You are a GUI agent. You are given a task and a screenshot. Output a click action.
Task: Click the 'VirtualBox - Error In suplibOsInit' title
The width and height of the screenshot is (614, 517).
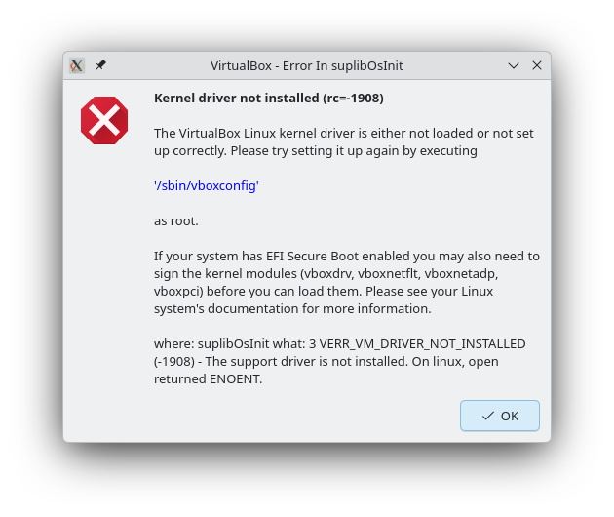click(x=307, y=65)
